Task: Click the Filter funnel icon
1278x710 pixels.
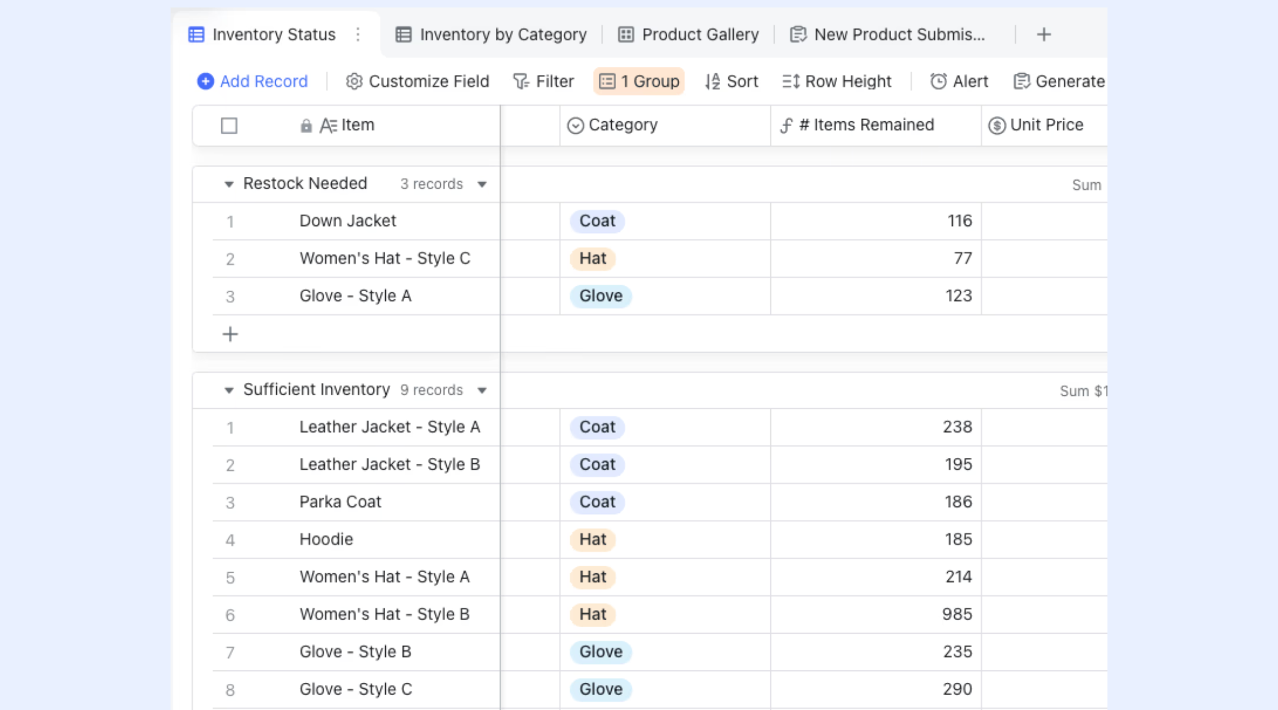Action: point(521,81)
